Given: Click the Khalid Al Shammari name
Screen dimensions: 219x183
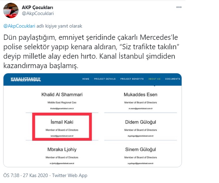Looking at the screenshot, I should [62, 95].
